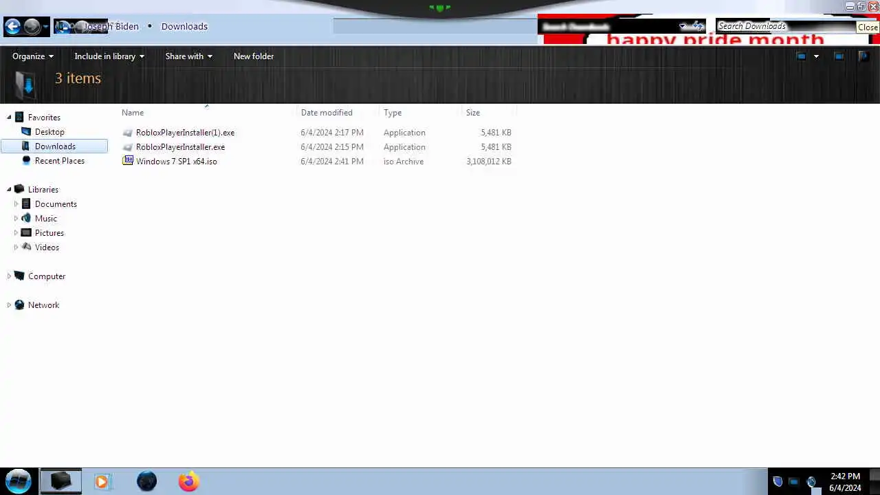Image resolution: width=880 pixels, height=495 pixels.
Task: Select Computer in the navigation pane
Action: tap(47, 276)
